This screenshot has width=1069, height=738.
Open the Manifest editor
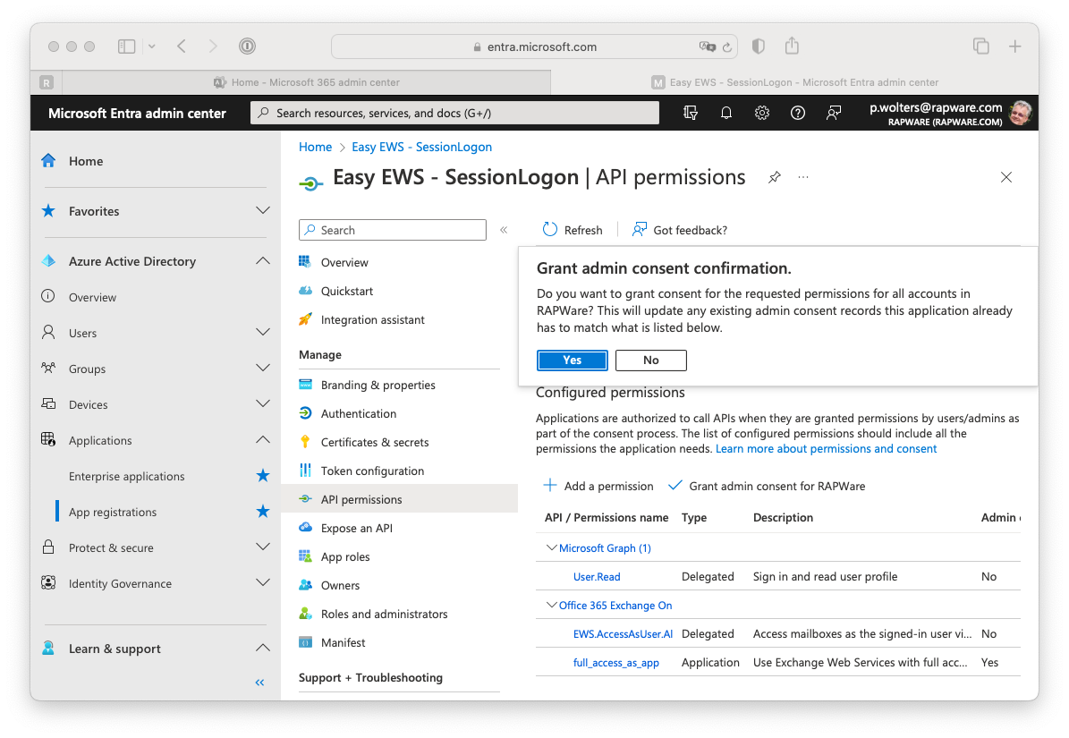coord(343,642)
